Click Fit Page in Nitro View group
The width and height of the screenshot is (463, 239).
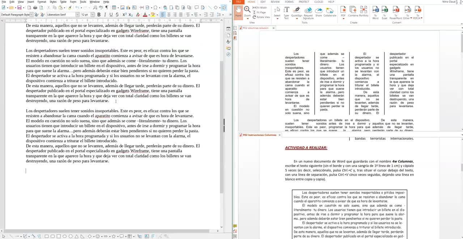[259, 12]
